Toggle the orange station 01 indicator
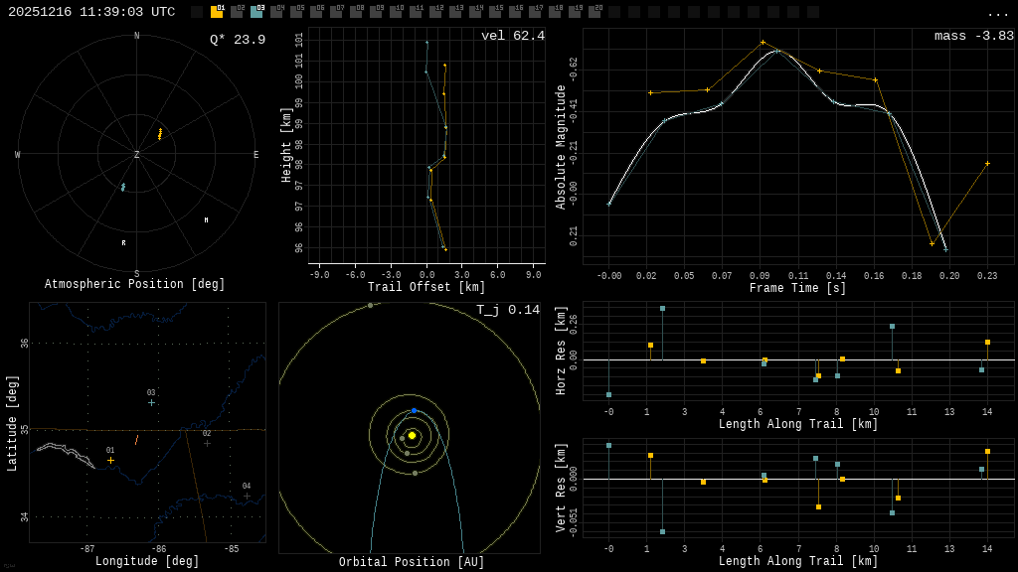This screenshot has height=572, width=1018. [x=217, y=12]
